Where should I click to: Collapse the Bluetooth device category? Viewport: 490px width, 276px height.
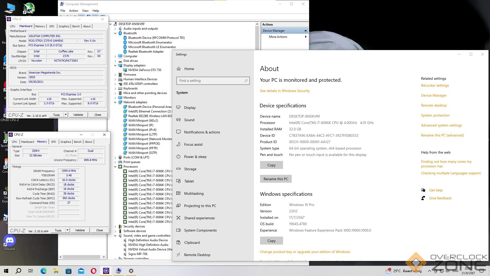[x=115, y=33]
